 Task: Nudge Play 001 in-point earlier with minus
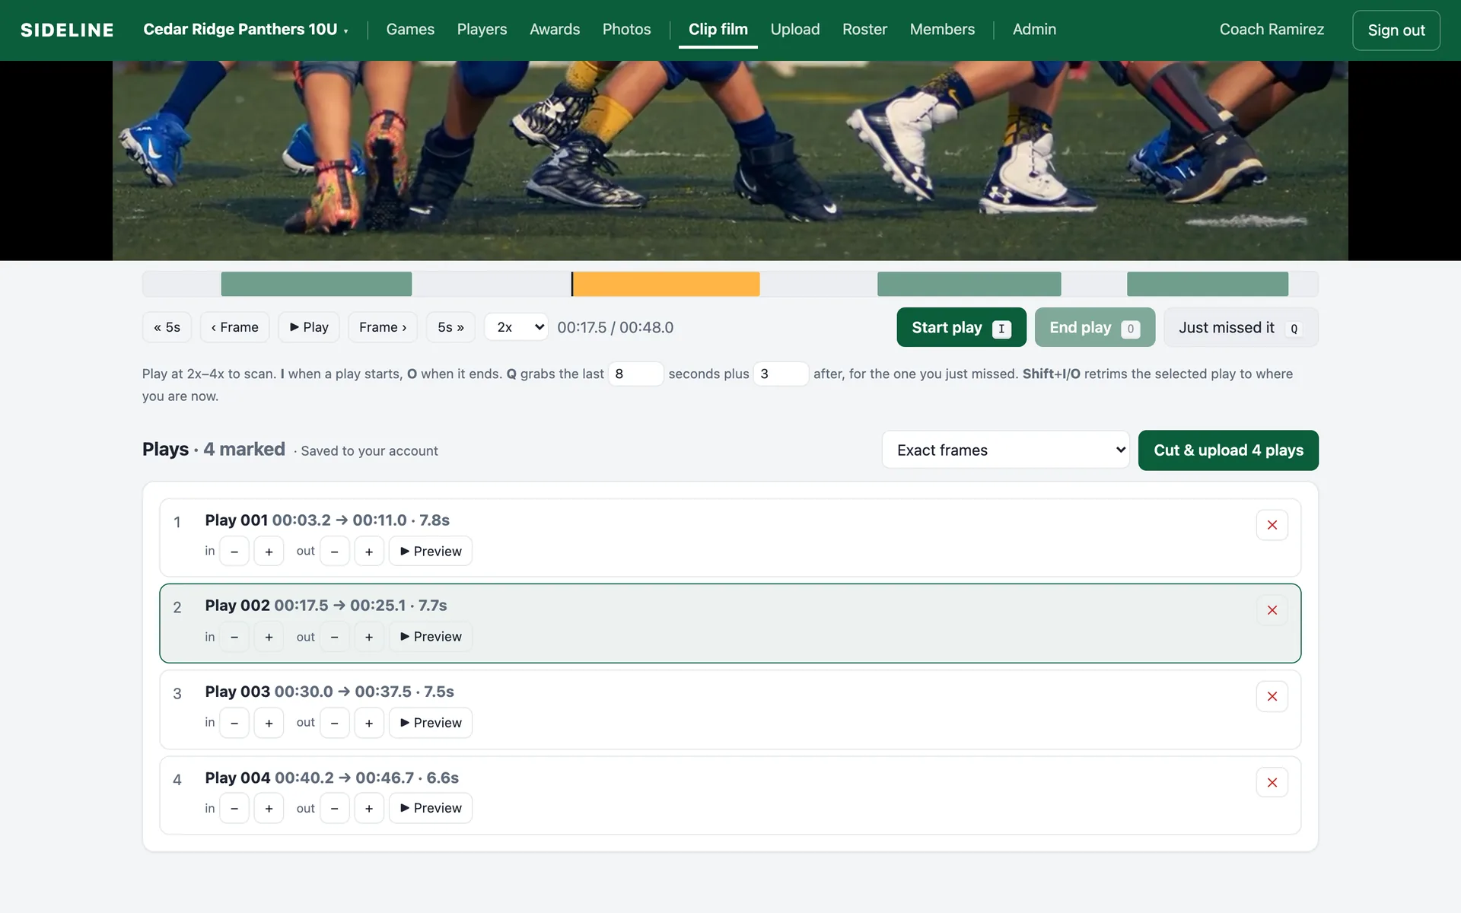pos(234,551)
